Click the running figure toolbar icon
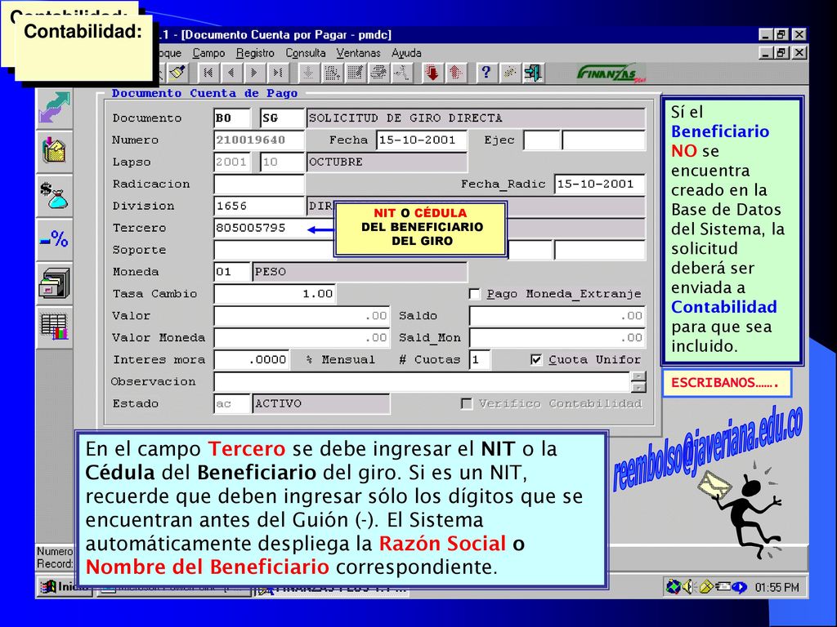Screen dimensions: 837x627 [x=401, y=73]
